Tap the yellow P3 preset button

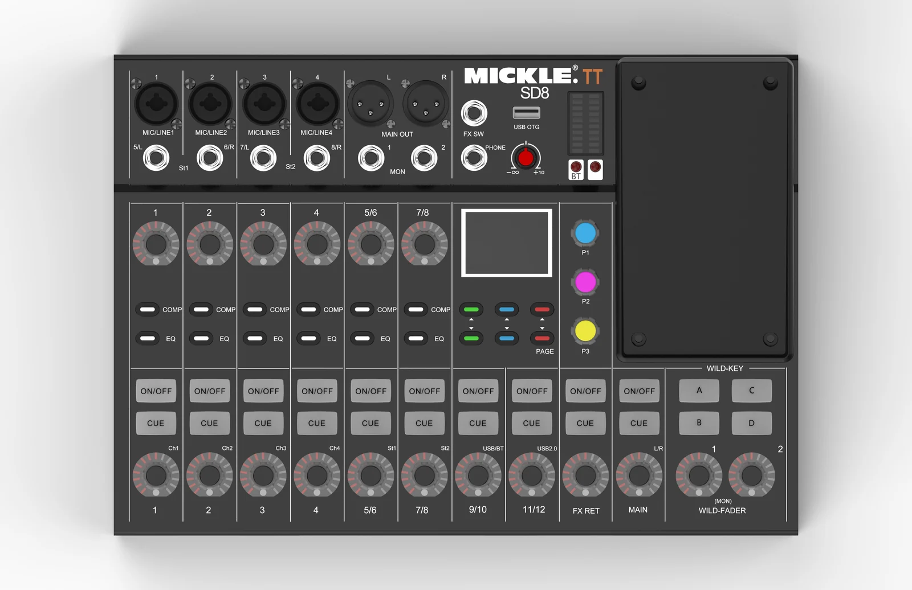(585, 331)
